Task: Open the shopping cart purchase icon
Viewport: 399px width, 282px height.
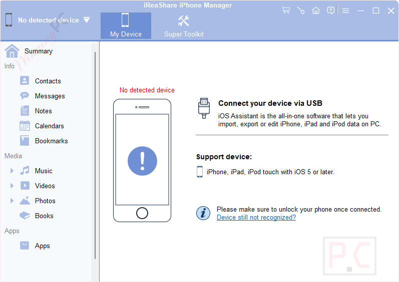Action: coord(286,10)
